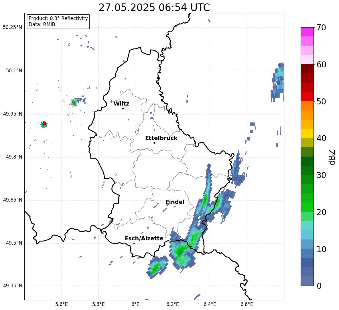Click the 5.6°E longitude label
The height and width of the screenshot is (310, 339).
(x=62, y=304)
